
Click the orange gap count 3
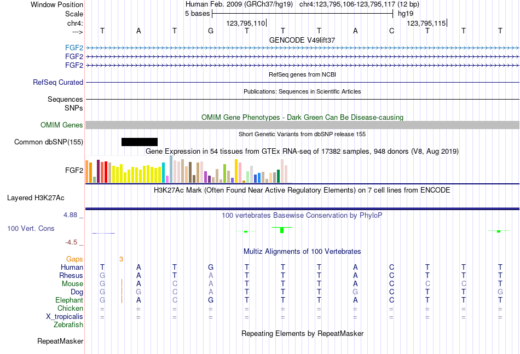(x=122, y=259)
